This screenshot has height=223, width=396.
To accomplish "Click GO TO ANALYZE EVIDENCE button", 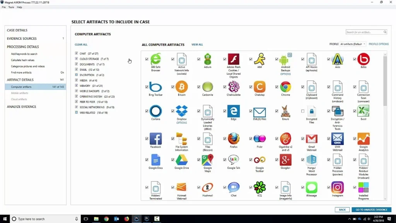I will click(371, 209).
